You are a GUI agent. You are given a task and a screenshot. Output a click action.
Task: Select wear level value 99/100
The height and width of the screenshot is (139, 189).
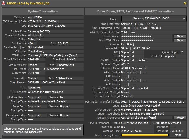178,135
